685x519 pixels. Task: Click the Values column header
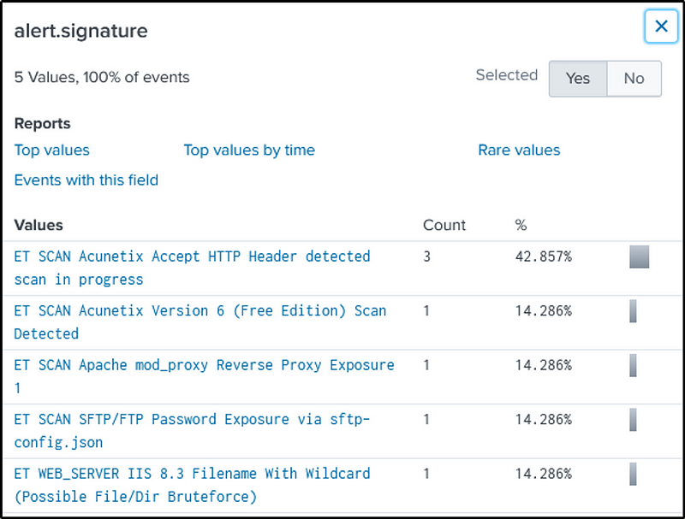[39, 226]
